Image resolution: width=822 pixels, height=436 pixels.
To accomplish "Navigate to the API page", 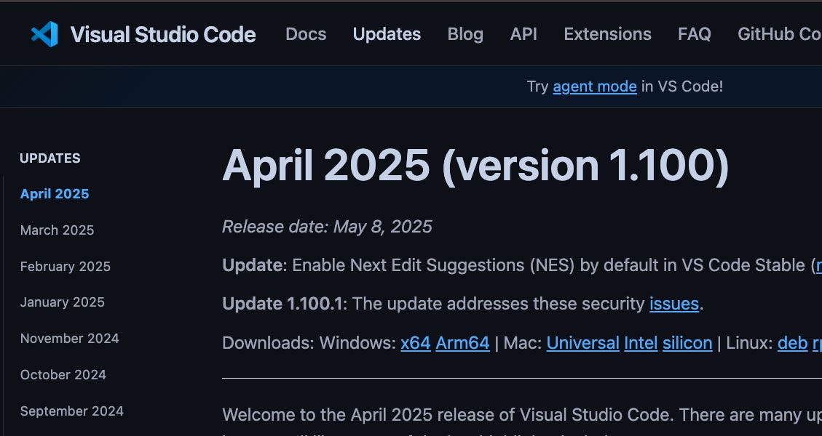I will (523, 33).
